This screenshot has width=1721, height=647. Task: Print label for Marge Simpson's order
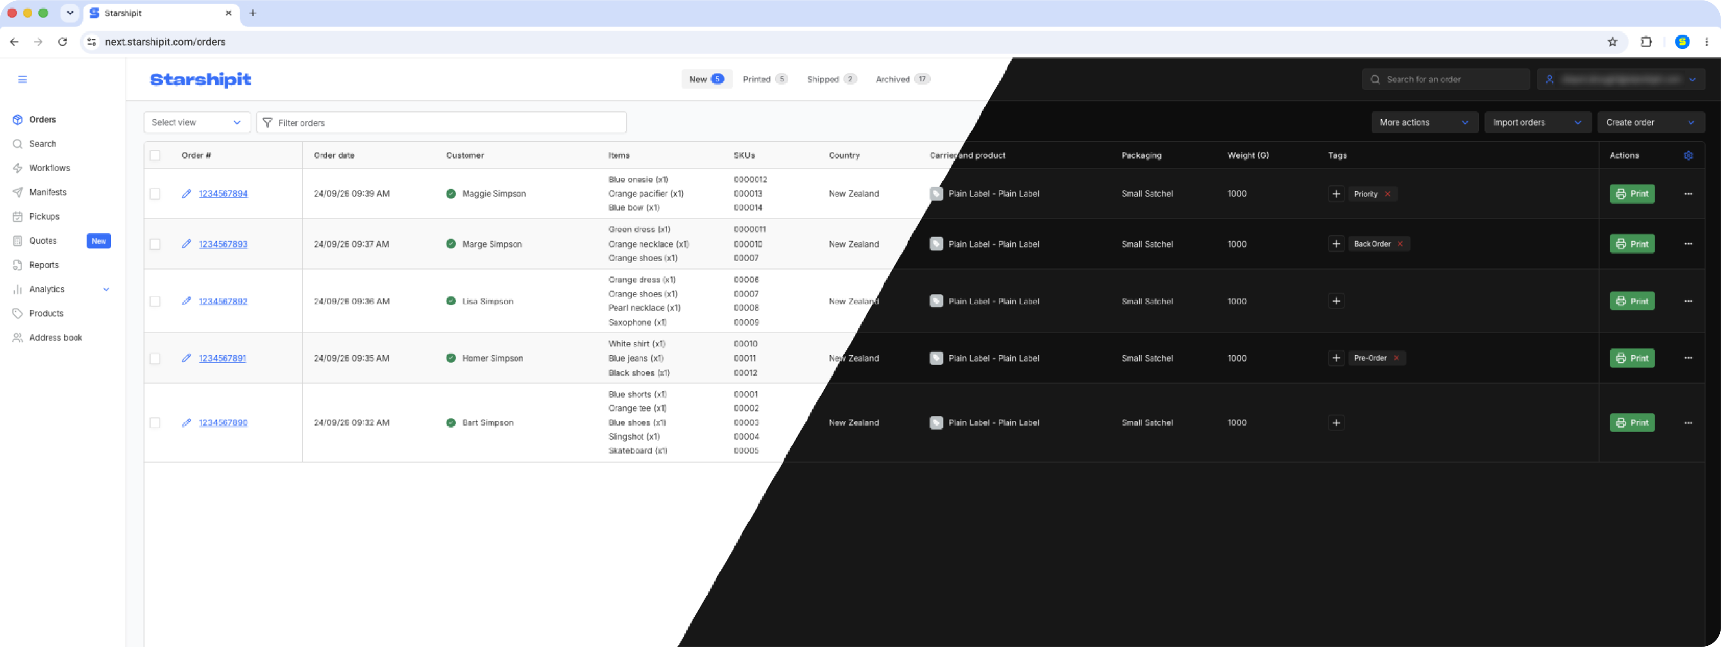tap(1631, 244)
